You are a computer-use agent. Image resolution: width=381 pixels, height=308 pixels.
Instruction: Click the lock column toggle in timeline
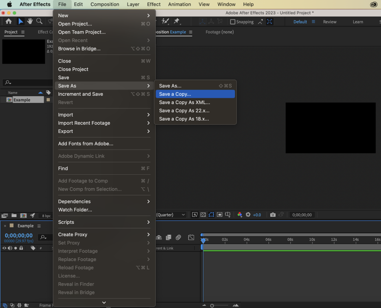tap(21, 248)
